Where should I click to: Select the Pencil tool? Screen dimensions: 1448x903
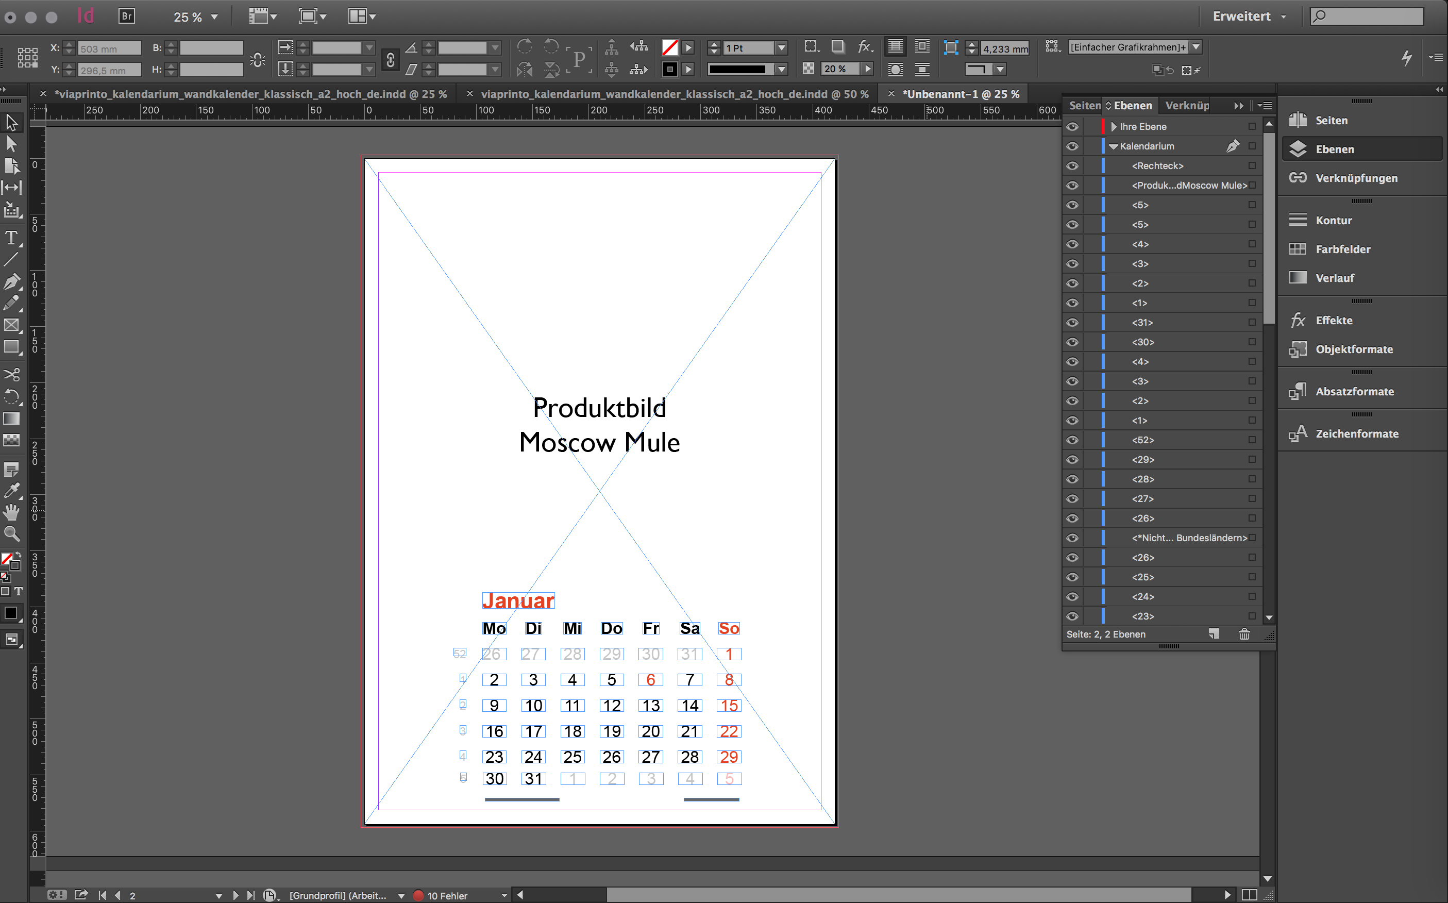pos(11,303)
